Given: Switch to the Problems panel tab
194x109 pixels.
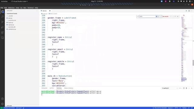Looking at the screenshot, I should pyautogui.click(x=45, y=88).
